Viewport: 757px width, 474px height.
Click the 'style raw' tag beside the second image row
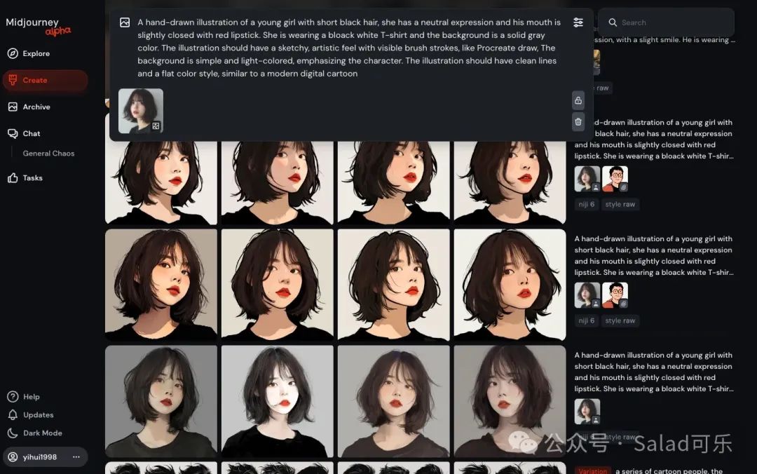(620, 321)
